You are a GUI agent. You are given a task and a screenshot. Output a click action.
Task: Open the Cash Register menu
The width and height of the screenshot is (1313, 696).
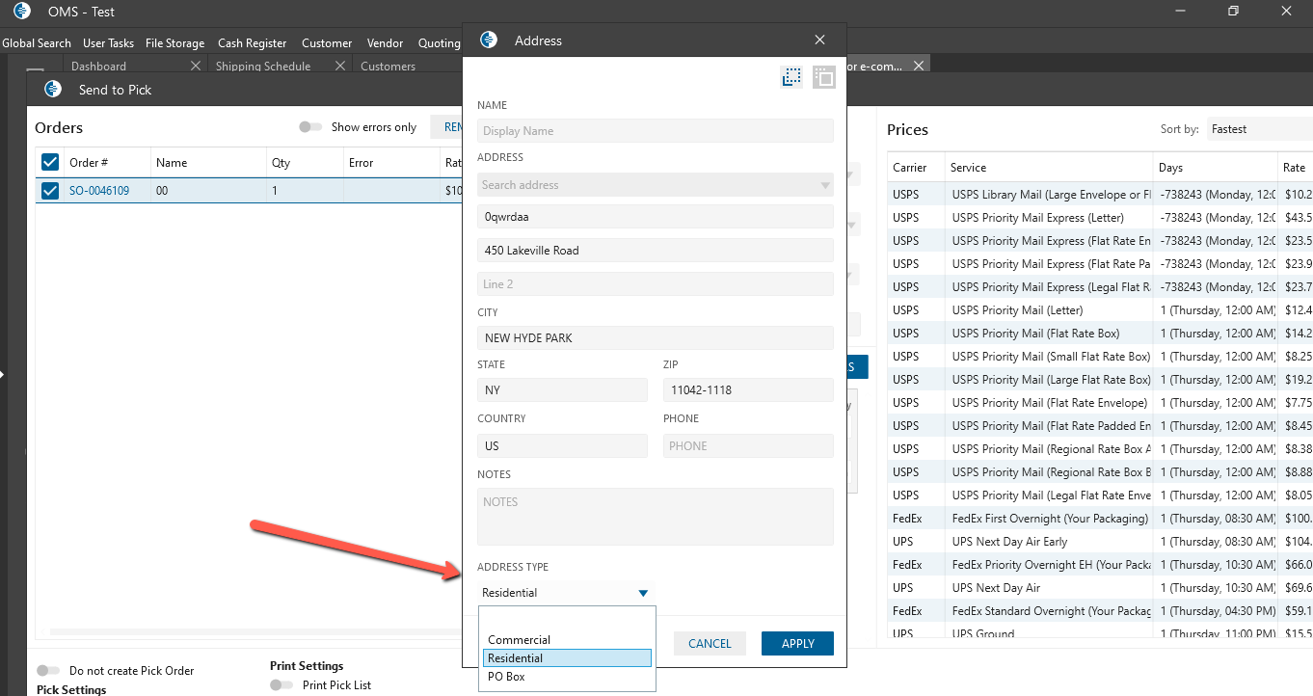(252, 43)
